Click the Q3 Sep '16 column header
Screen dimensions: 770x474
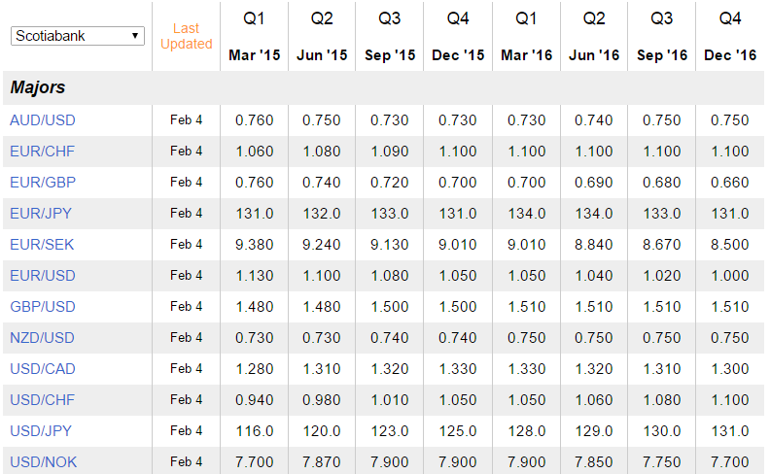(662, 37)
